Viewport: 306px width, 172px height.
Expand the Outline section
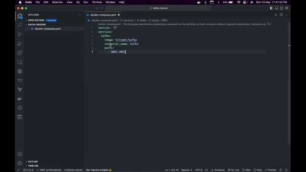coord(33,161)
